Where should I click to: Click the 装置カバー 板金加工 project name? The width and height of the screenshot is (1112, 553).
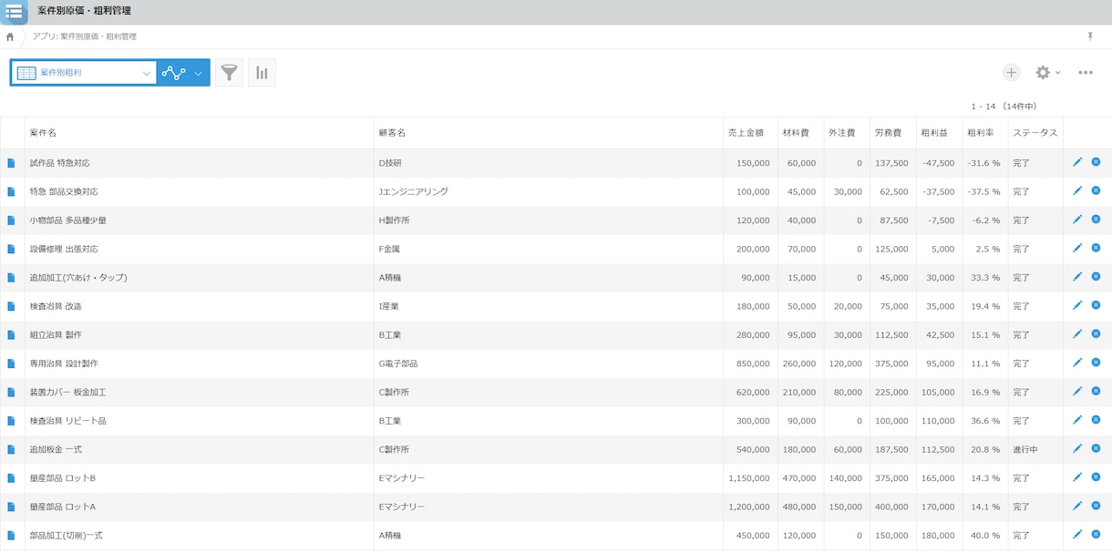click(68, 392)
